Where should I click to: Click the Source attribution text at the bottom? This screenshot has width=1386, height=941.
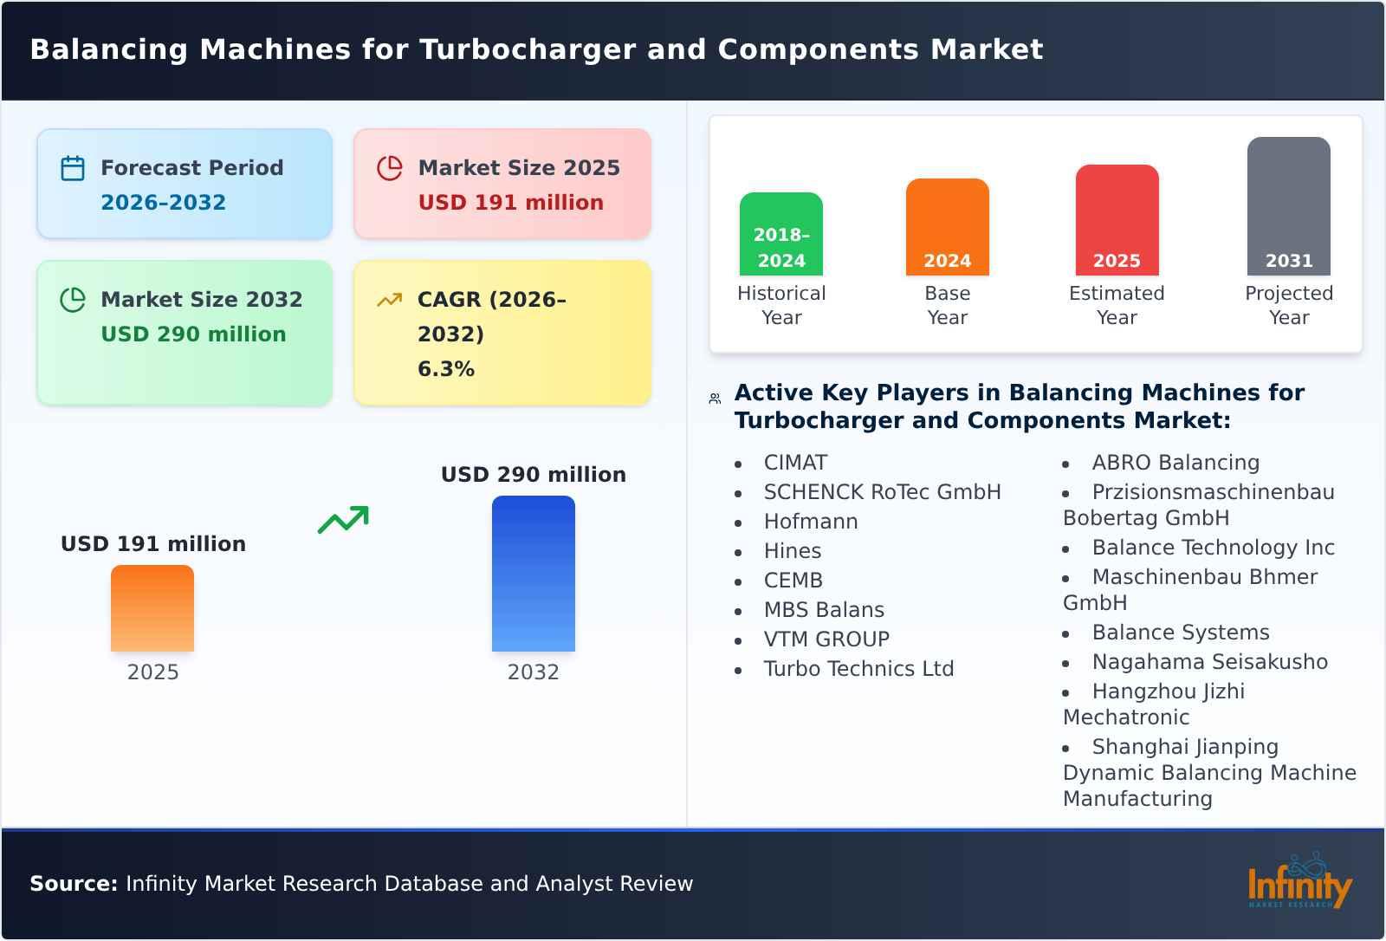coord(361,884)
